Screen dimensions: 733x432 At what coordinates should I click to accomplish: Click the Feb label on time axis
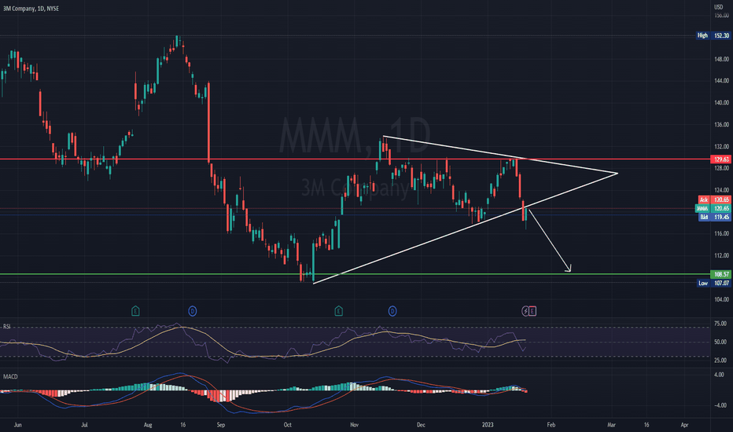pos(551,425)
